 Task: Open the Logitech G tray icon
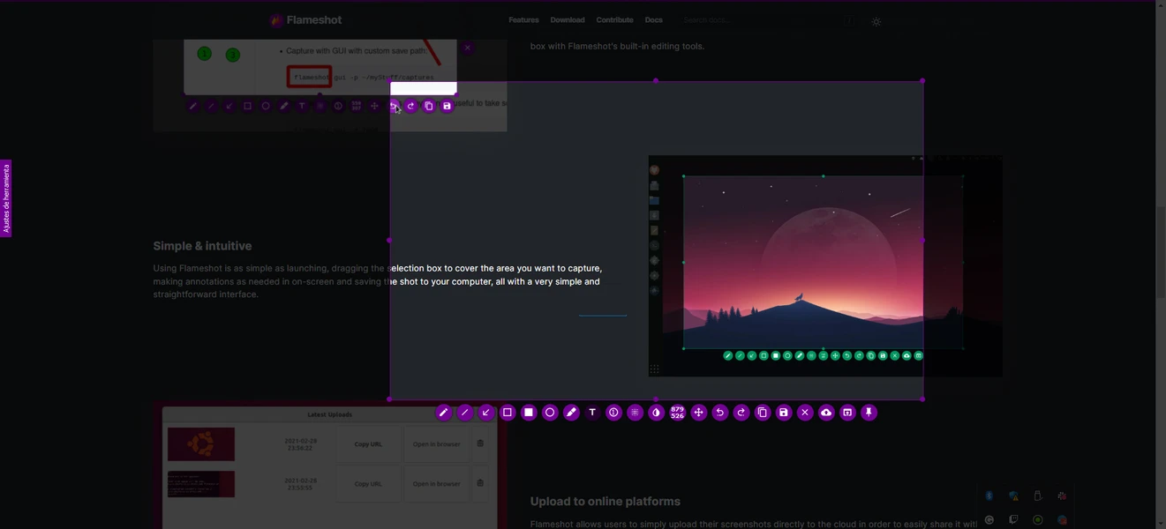click(989, 520)
